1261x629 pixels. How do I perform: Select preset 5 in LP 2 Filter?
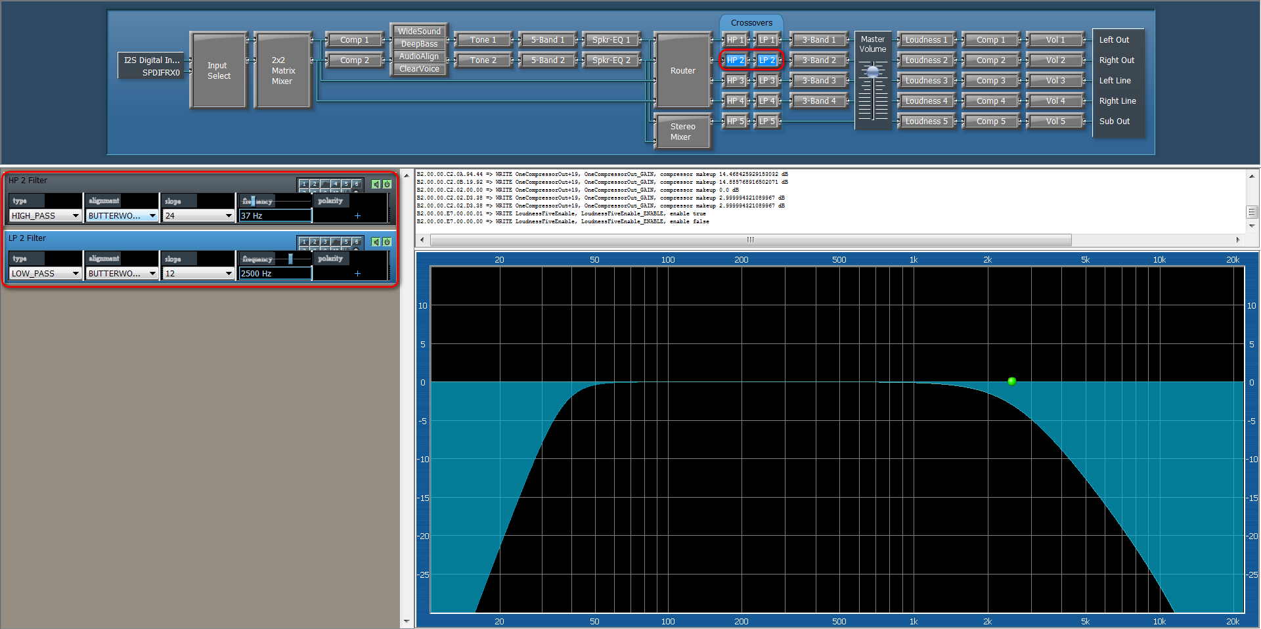point(346,242)
